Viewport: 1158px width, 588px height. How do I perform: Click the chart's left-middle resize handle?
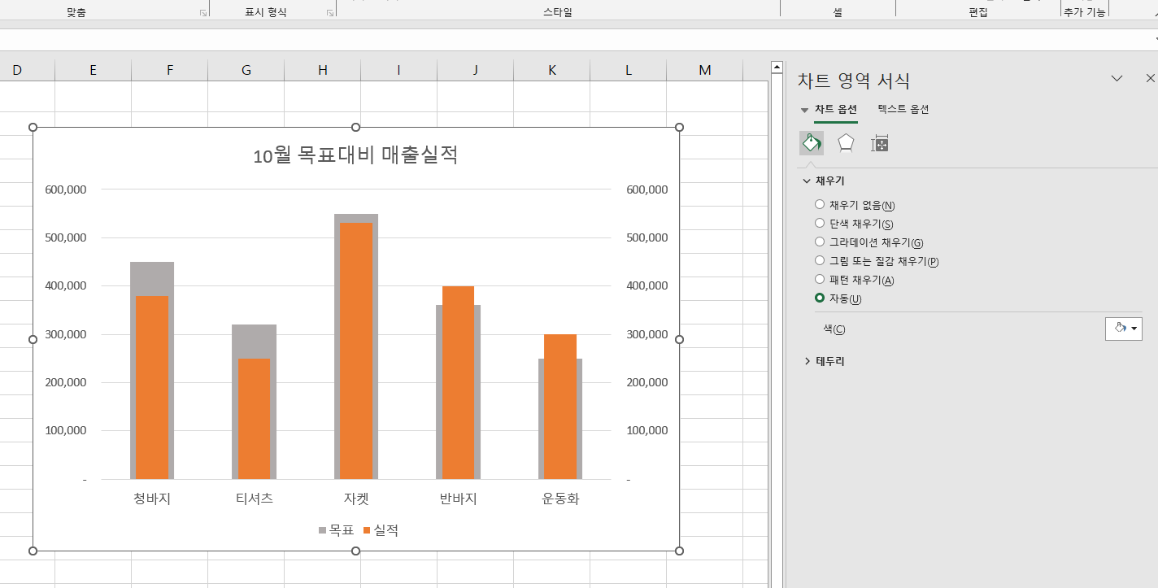(x=33, y=339)
